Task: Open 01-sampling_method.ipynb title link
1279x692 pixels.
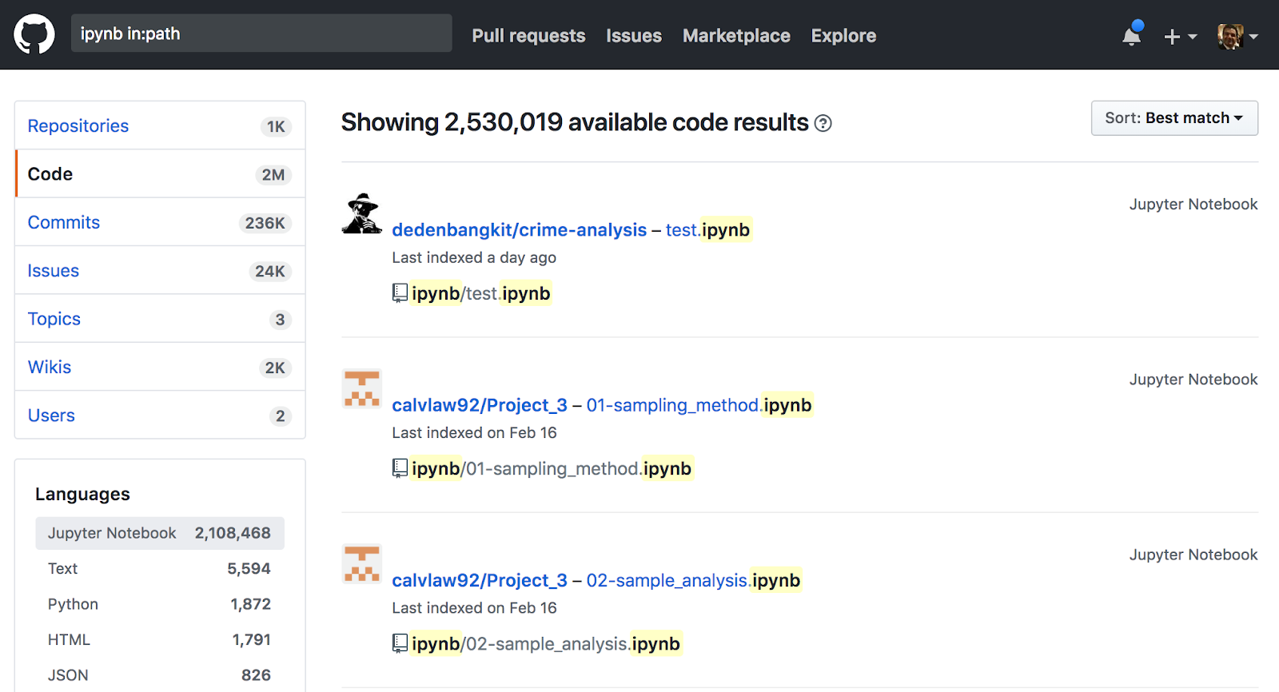Action: pyautogui.click(x=699, y=405)
